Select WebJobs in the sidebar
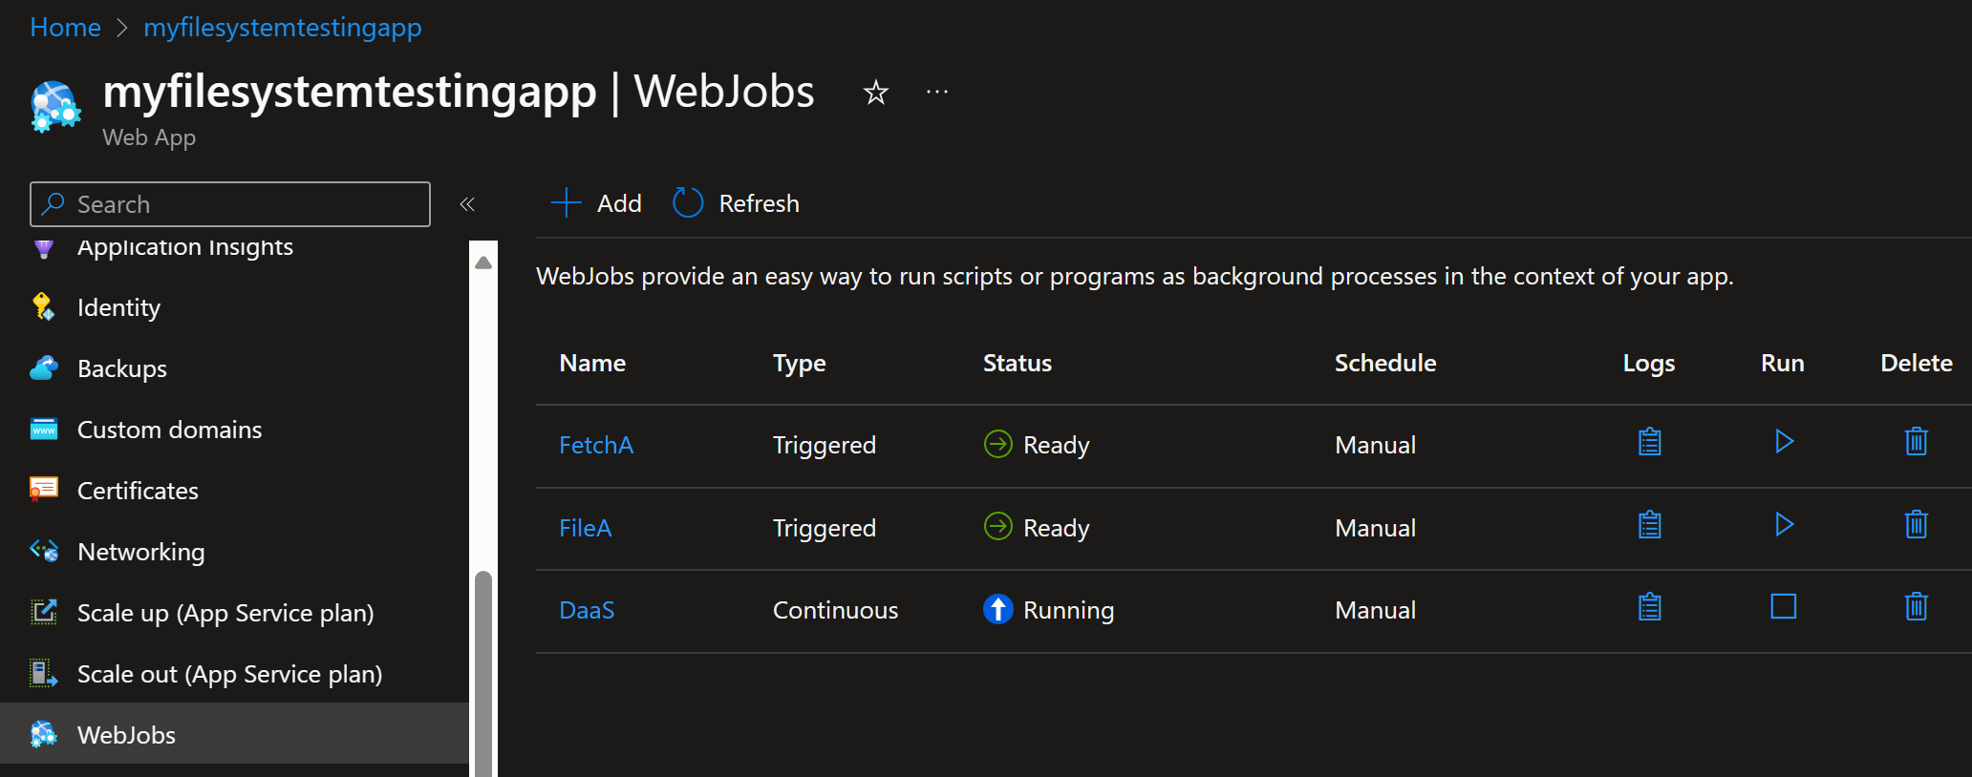Image resolution: width=1972 pixels, height=777 pixels. [234, 734]
